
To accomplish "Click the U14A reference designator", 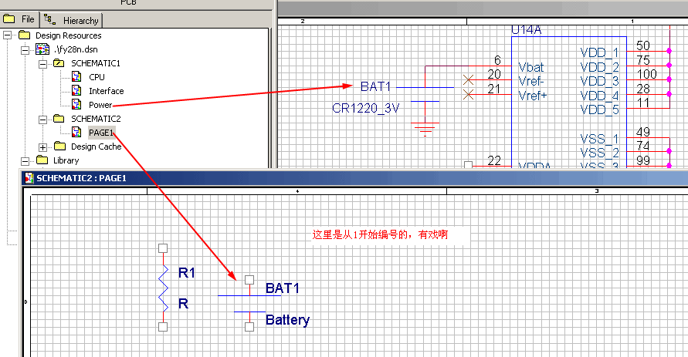I will (527, 30).
